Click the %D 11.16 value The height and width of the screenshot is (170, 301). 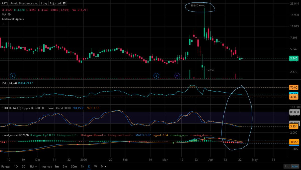(x=93, y=108)
